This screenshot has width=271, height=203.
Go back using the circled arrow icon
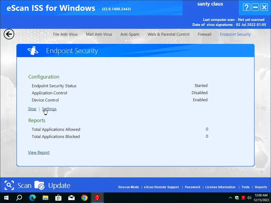coord(9,34)
